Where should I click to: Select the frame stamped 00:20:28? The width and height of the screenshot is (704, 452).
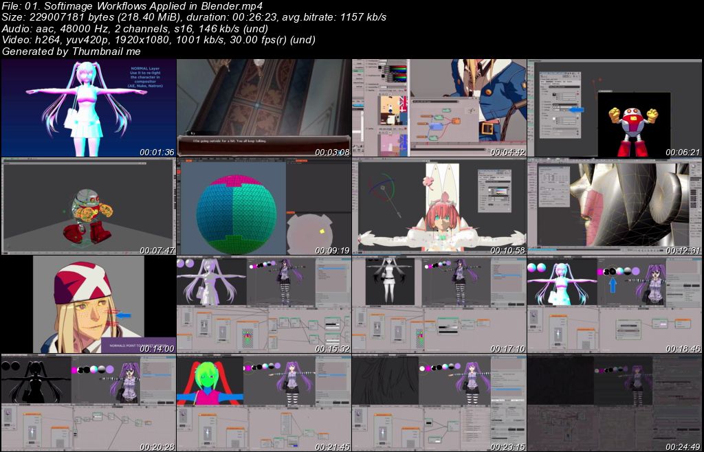click(x=89, y=403)
